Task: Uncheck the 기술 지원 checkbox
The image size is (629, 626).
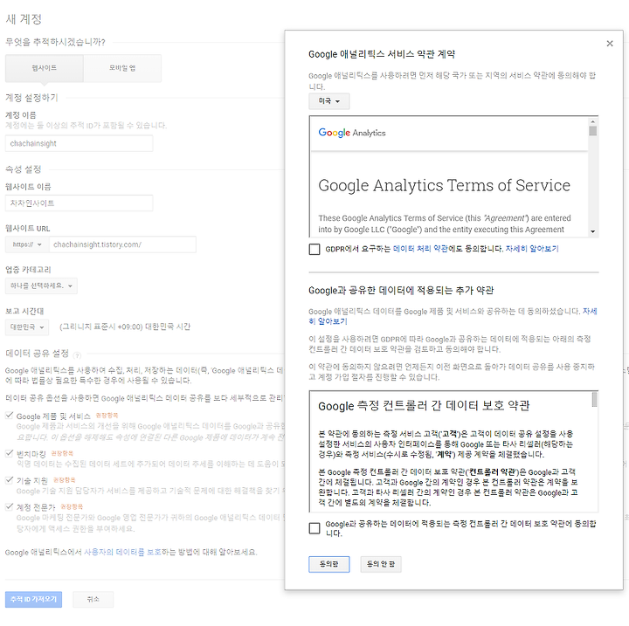Action: click(10, 479)
